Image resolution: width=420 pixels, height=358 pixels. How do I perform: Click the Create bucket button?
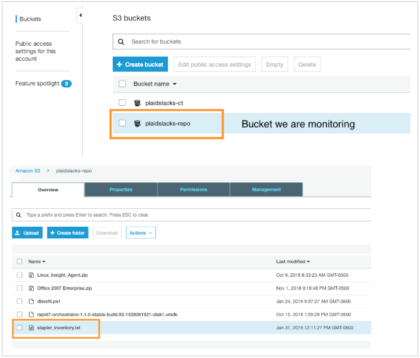click(x=140, y=64)
